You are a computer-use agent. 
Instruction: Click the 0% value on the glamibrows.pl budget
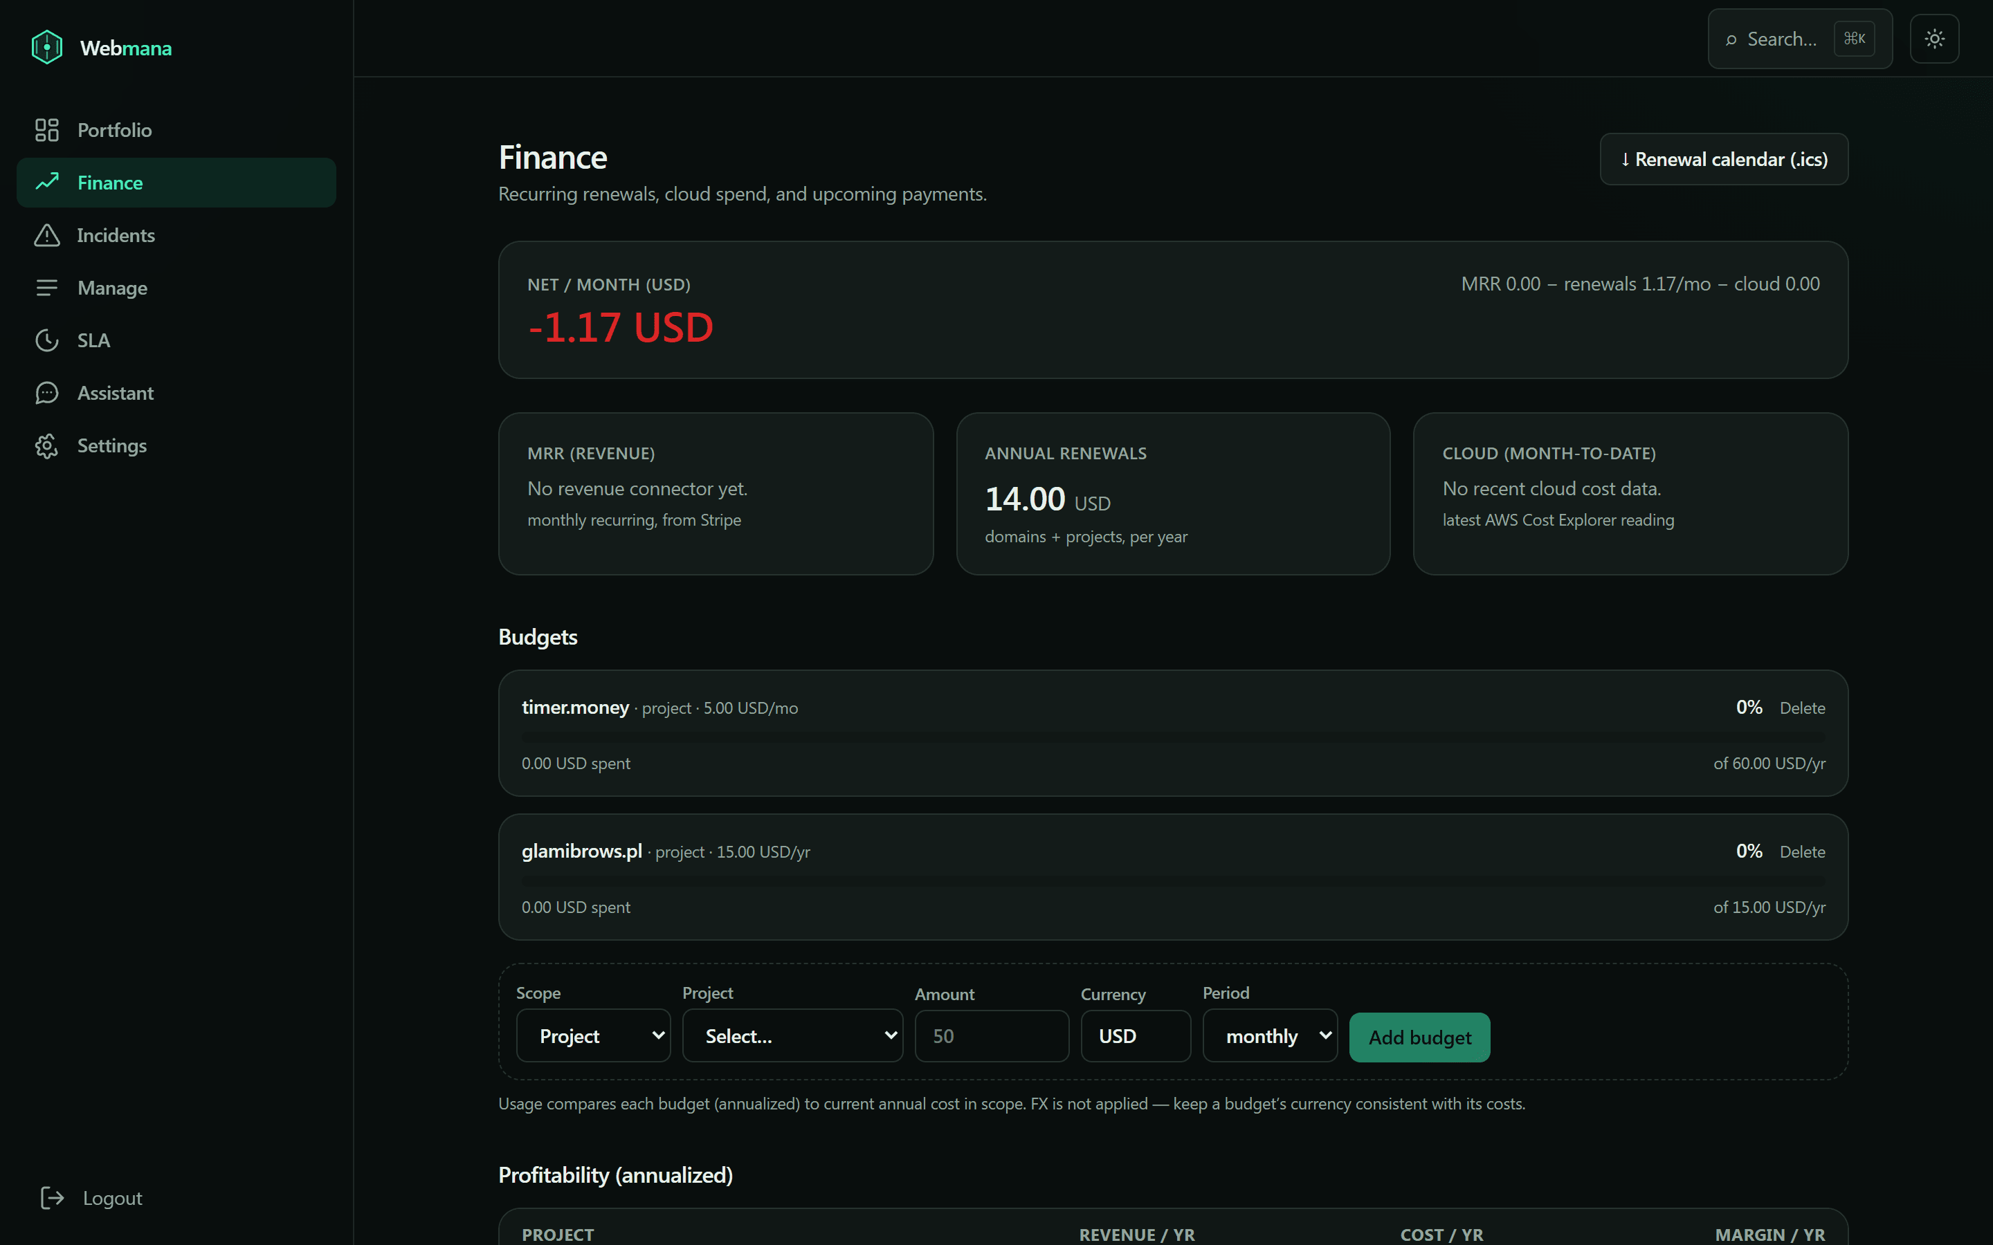[1749, 851]
